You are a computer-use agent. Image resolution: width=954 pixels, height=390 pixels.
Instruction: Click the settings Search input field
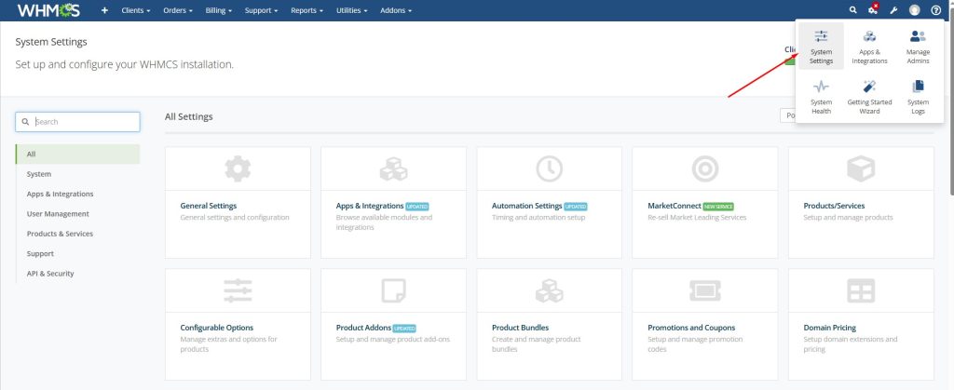click(78, 122)
